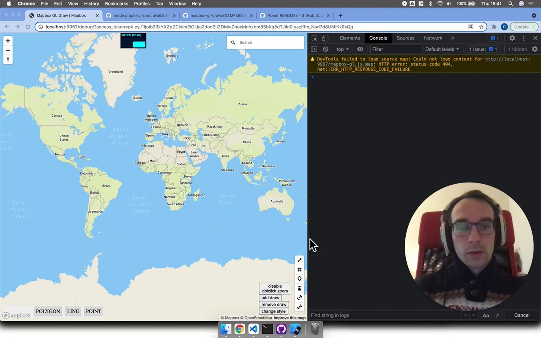Viewport: 541px width, 338px height.
Task: Focus the console Filter field
Action: tap(396, 49)
